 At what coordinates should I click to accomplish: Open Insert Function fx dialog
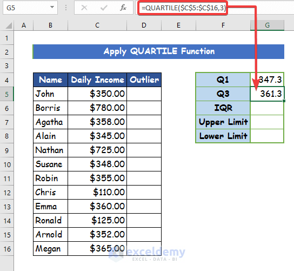tap(123, 8)
